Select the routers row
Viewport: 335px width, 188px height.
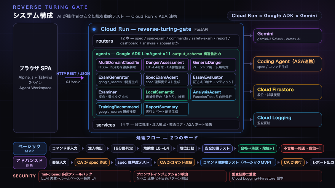[x=166, y=41]
